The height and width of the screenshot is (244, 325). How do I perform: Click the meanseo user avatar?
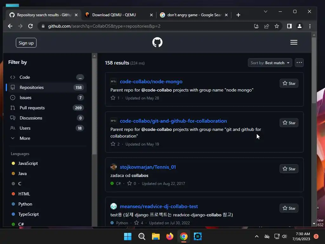(x=114, y=206)
